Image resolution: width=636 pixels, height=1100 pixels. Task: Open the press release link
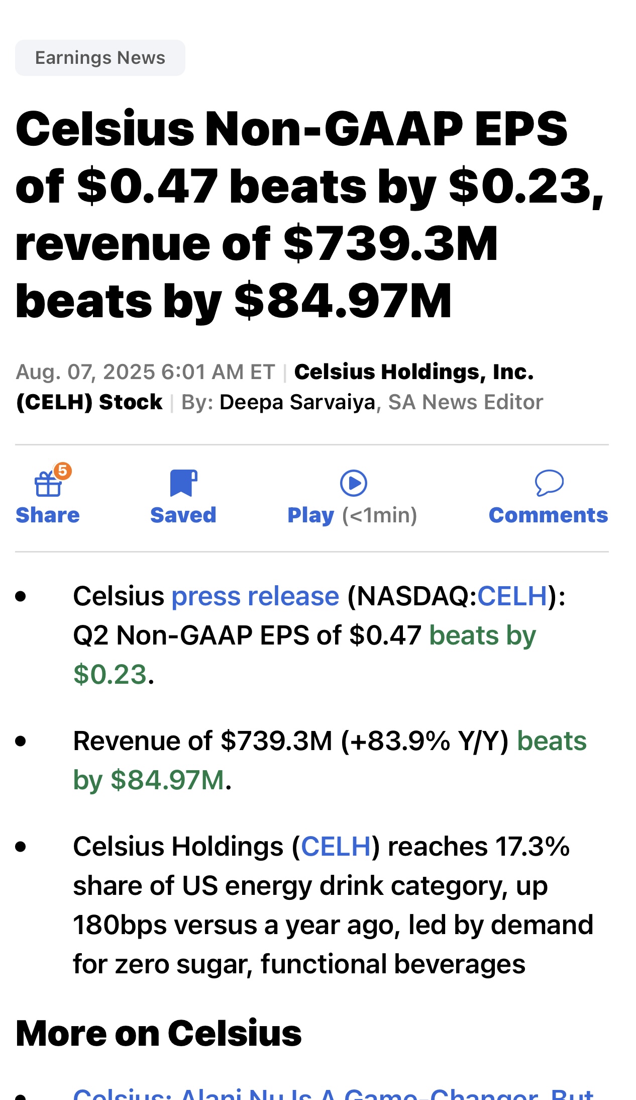[256, 596]
